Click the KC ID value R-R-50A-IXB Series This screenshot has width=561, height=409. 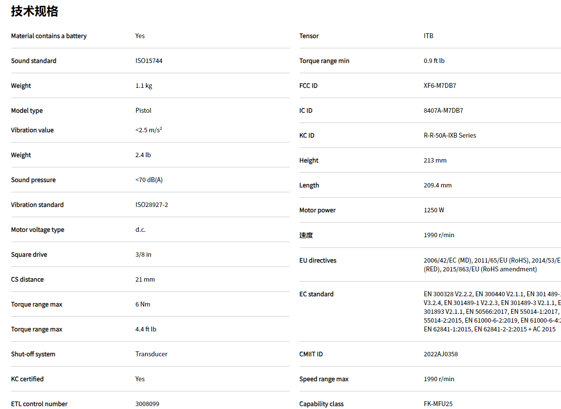(x=450, y=136)
